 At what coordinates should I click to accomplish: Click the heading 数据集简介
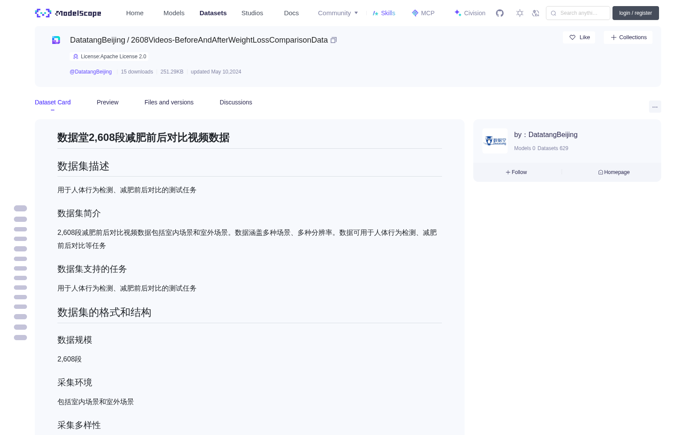click(x=79, y=214)
